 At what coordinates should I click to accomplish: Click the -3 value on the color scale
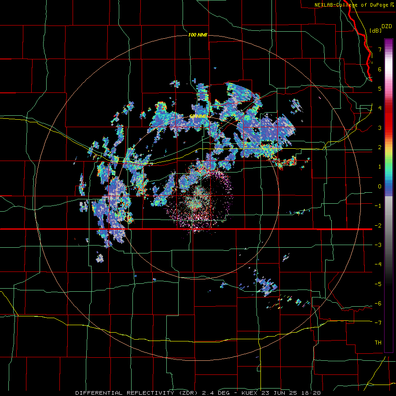click(378, 245)
